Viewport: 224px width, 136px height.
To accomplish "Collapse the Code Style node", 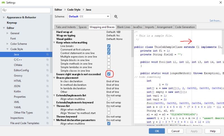I will (8, 49).
